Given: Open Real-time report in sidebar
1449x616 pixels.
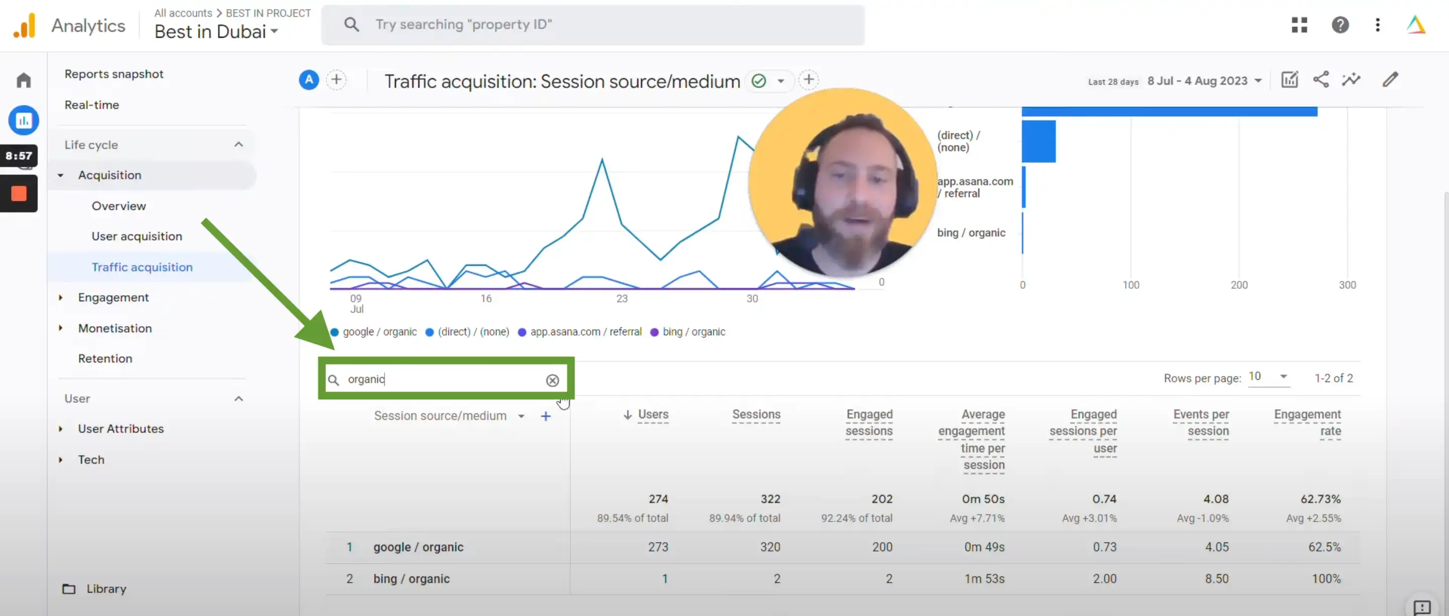Looking at the screenshot, I should coord(92,105).
